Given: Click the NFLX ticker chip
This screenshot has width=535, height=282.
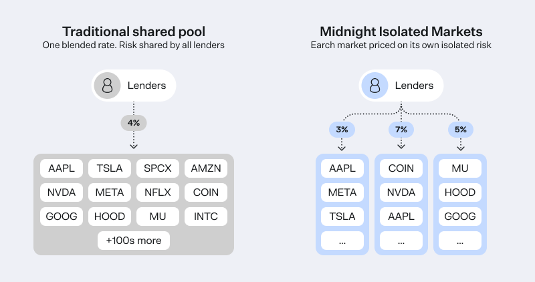Looking at the screenshot, I should [x=158, y=192].
